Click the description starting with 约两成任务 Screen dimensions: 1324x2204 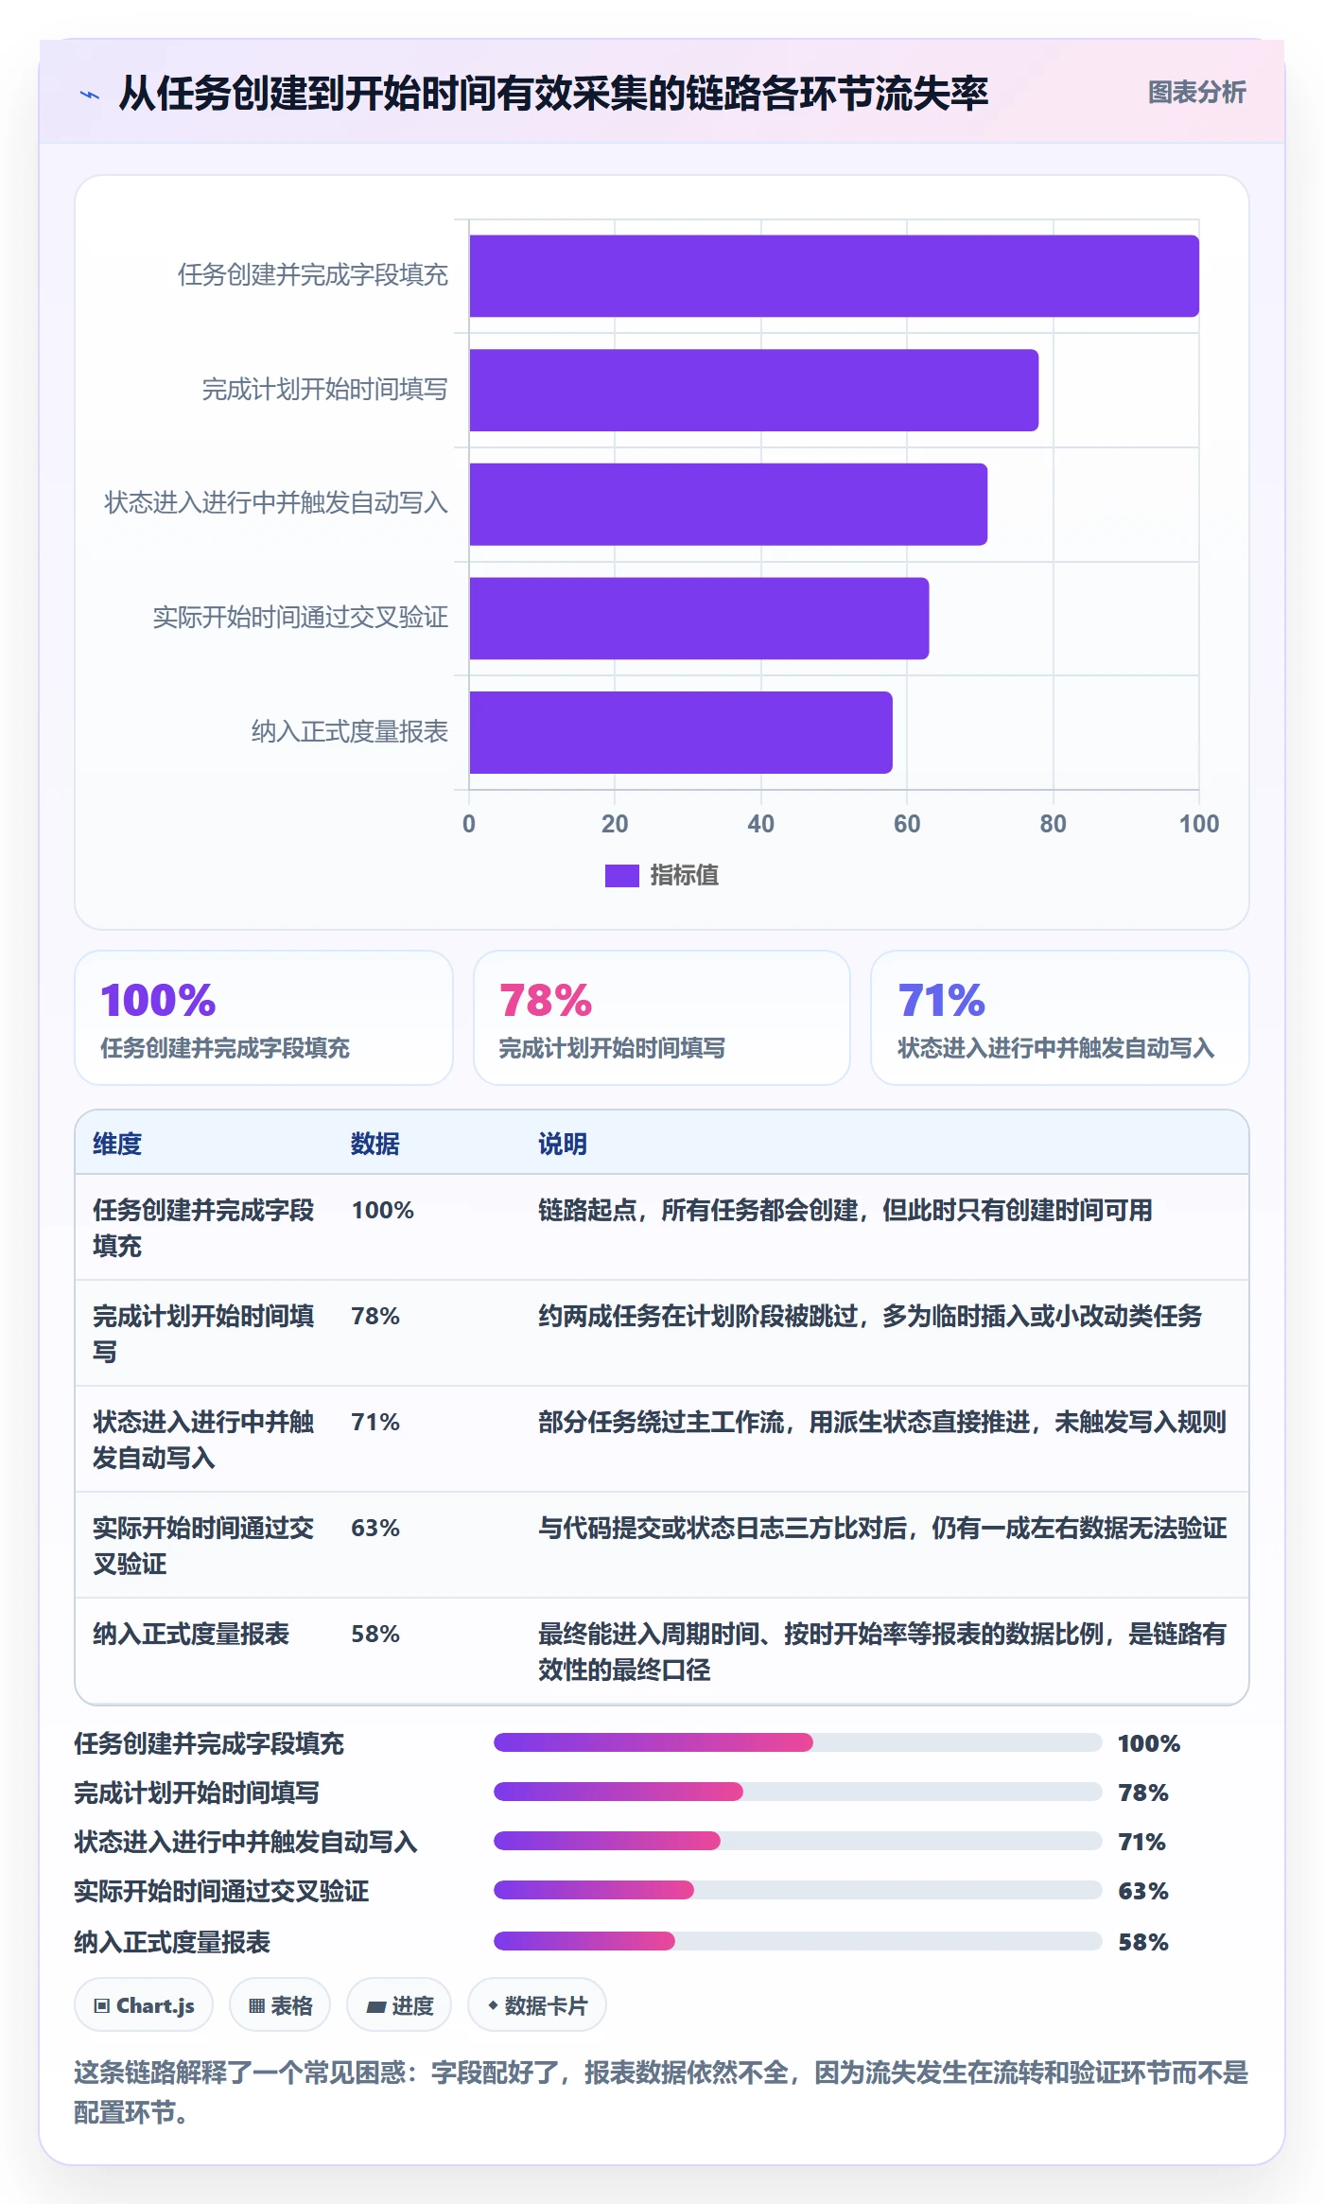coord(870,1316)
